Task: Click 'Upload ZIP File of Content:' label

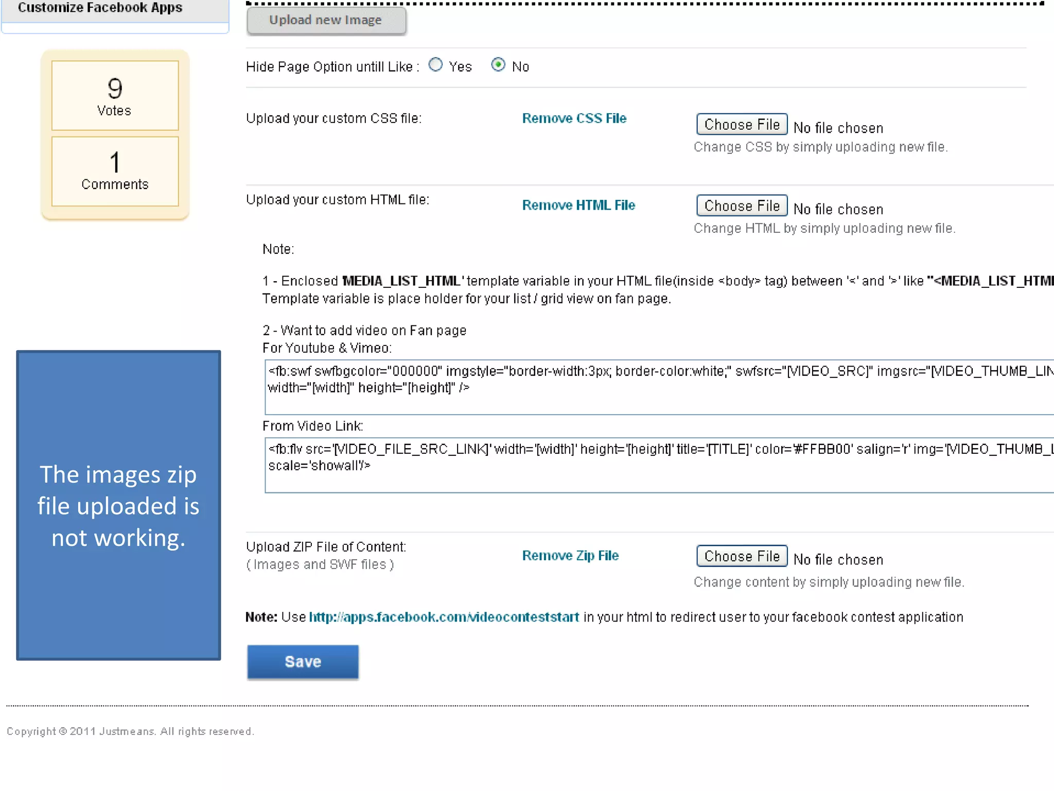Action: point(326,547)
